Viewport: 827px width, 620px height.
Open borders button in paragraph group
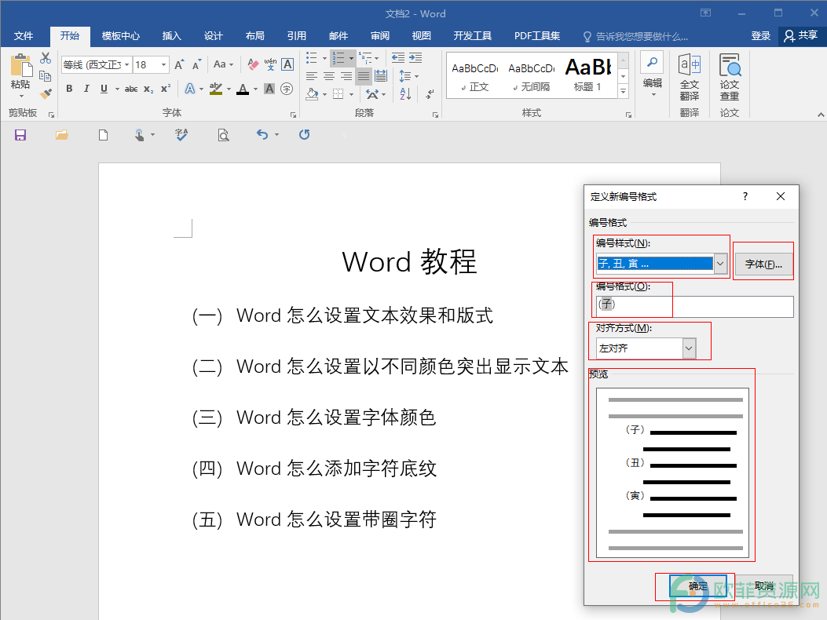pos(338,94)
